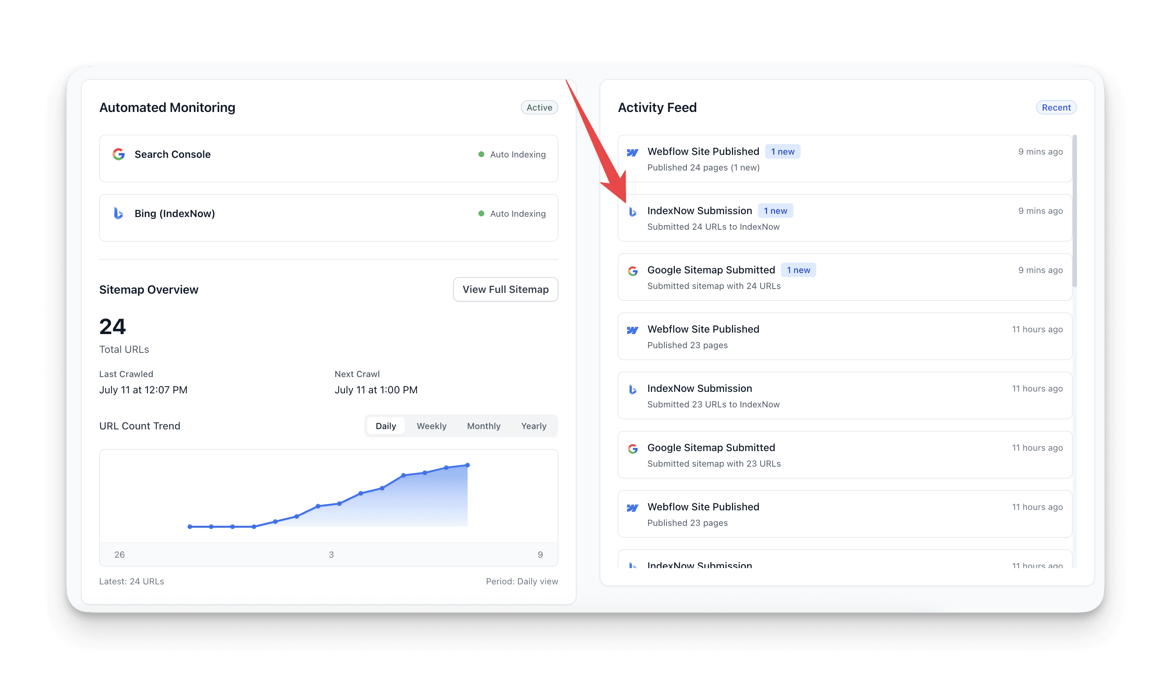Screen dimensions: 1171x679
Task: Click the Activity Feed scrollbar
Action: pos(1074,211)
